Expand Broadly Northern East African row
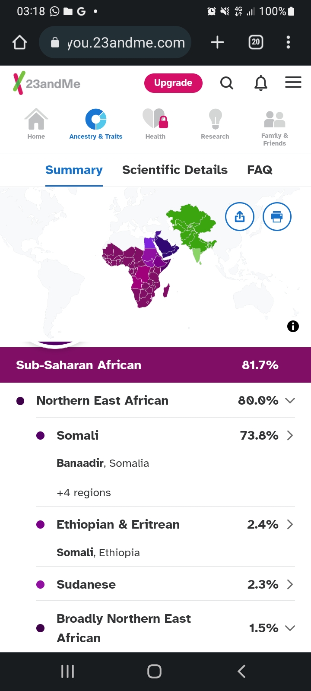 (290, 628)
